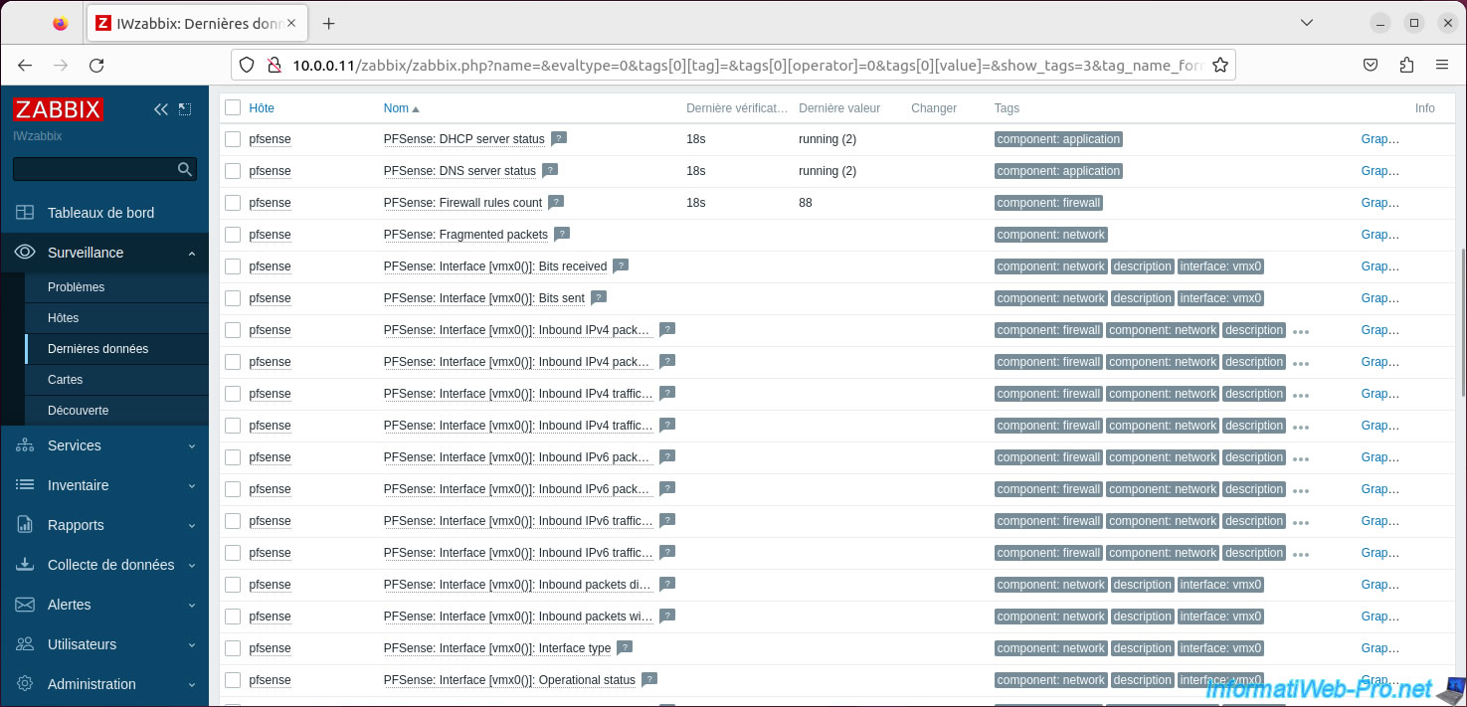Open help icon for DHCP server status
This screenshot has height=707, width=1467.
point(559,138)
